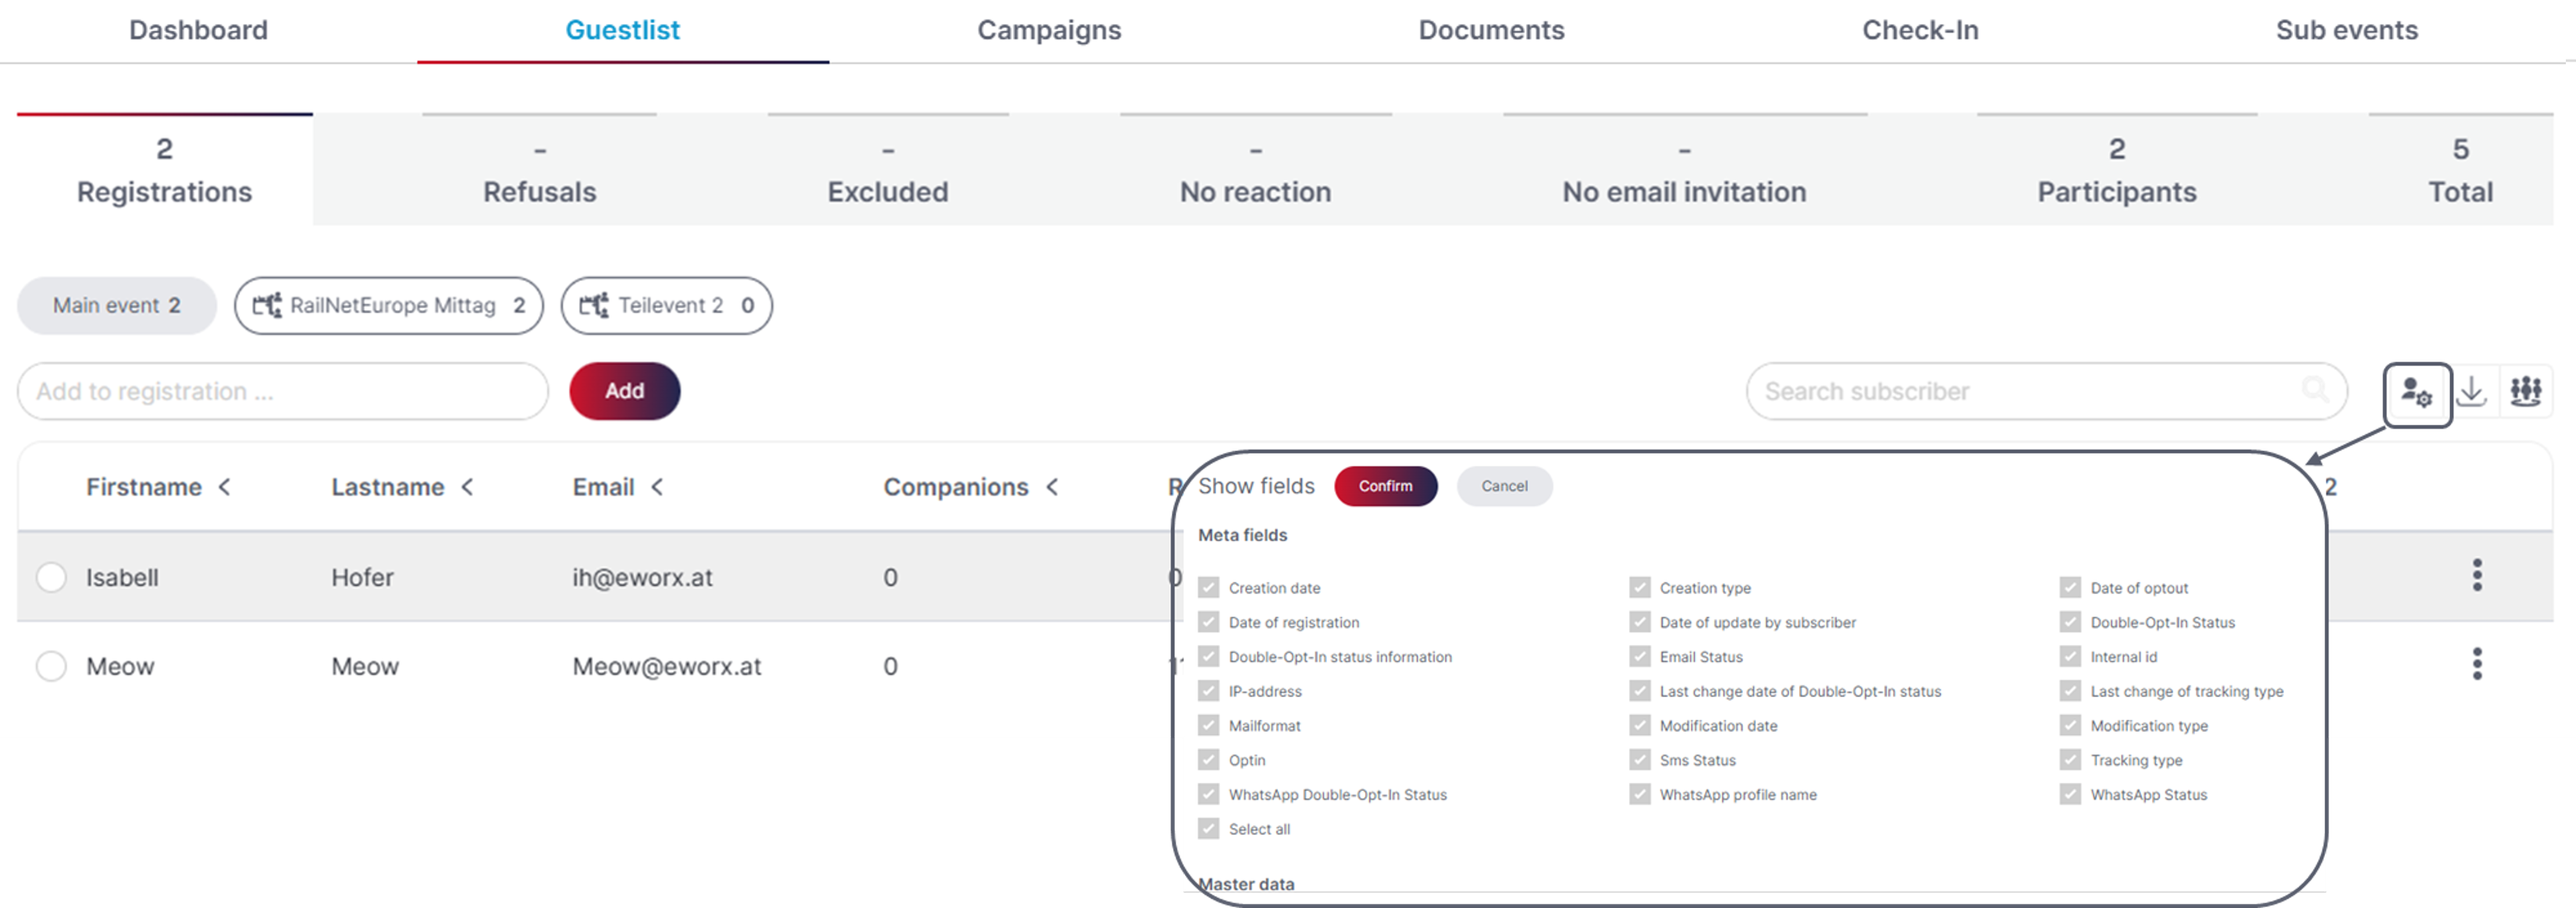Image resolution: width=2576 pixels, height=908 pixels.
Task: Switch to the Campaigns tab
Action: (x=1049, y=30)
